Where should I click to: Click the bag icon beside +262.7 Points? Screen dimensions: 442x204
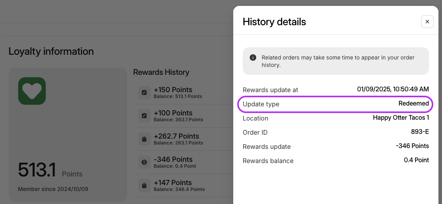click(x=144, y=139)
